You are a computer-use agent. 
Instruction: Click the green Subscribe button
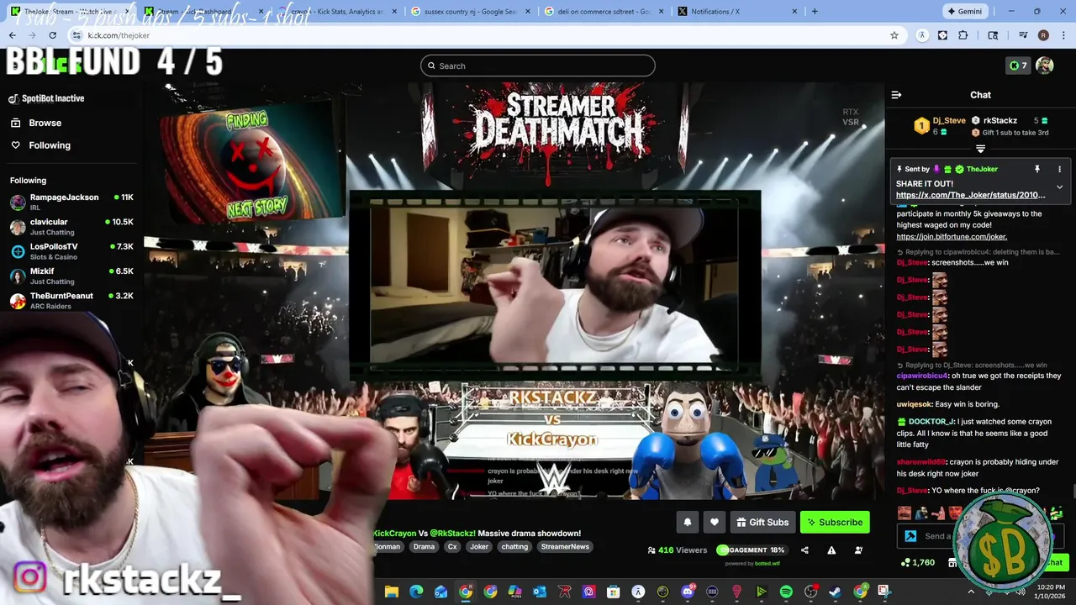835,522
